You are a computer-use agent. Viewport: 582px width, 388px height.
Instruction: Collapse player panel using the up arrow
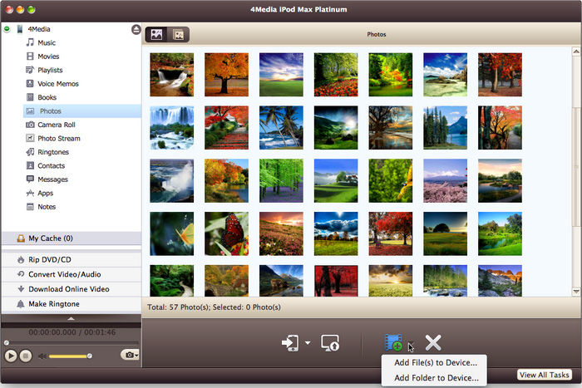(71, 317)
